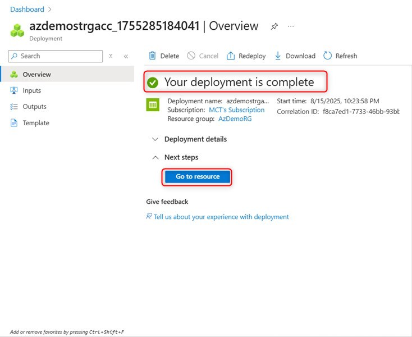
Task: Click the Download toolbar label
Action: [301, 56]
